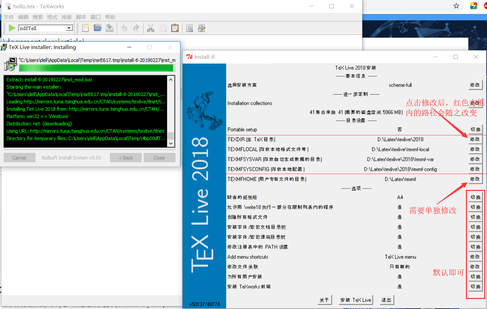Click the 安装 TeX Live button
Image resolution: width=487 pixels, height=309 pixels.
(x=355, y=300)
